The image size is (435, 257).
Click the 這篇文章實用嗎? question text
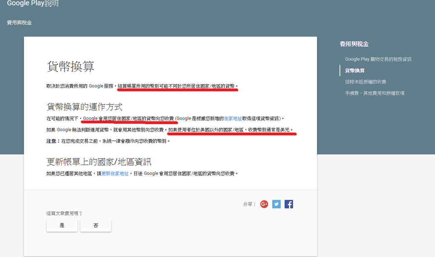(65, 213)
